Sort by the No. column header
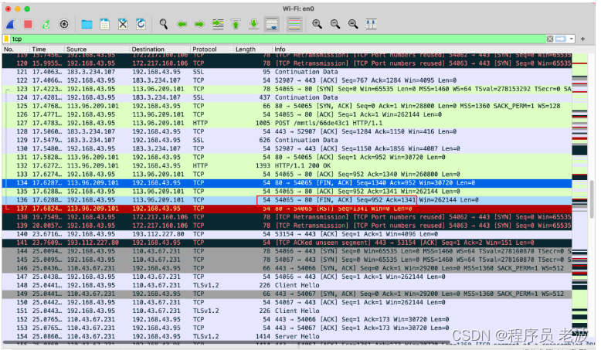601x350 pixels. pyautogui.click(x=15, y=49)
